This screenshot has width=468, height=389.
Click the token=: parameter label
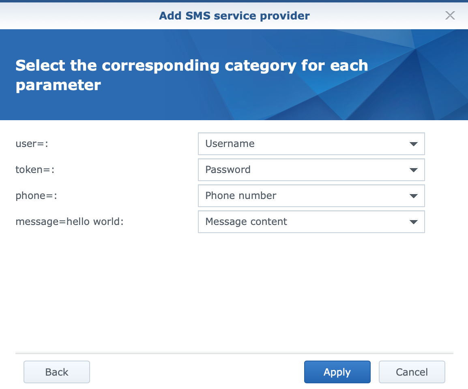pyautogui.click(x=35, y=170)
